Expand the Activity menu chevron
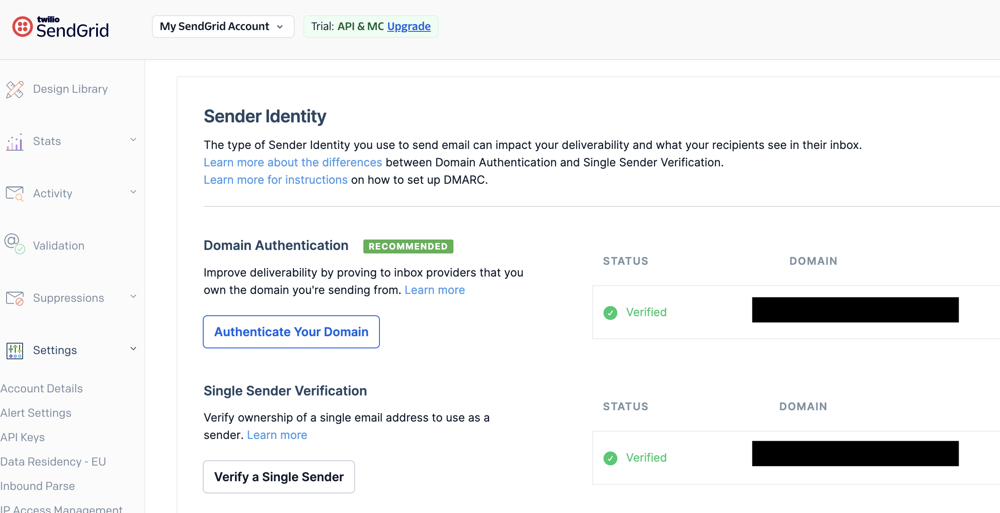 point(134,192)
